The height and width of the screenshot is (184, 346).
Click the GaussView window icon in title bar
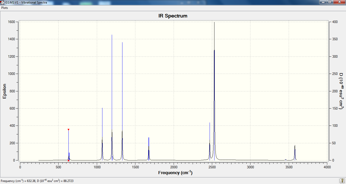[x=2, y=2]
